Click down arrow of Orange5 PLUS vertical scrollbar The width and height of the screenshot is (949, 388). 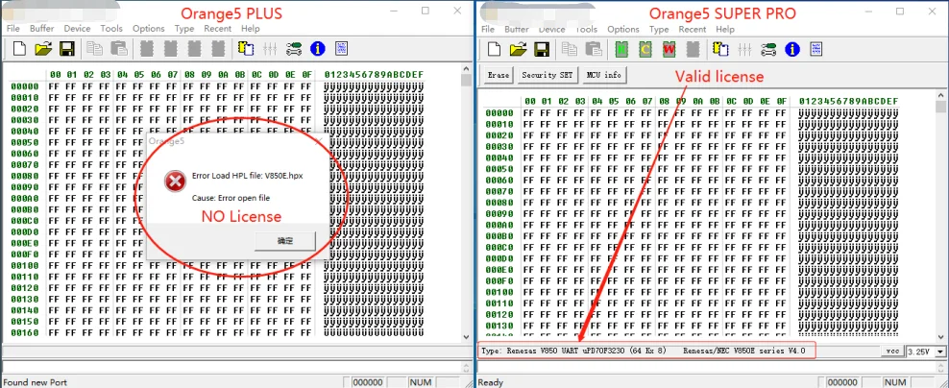point(466,336)
